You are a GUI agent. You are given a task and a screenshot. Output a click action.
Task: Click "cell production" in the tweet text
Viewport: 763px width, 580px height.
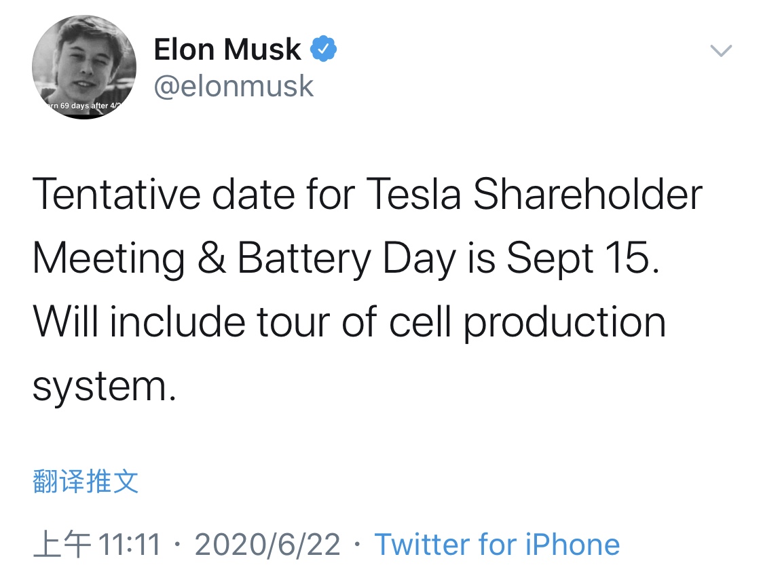527,322
